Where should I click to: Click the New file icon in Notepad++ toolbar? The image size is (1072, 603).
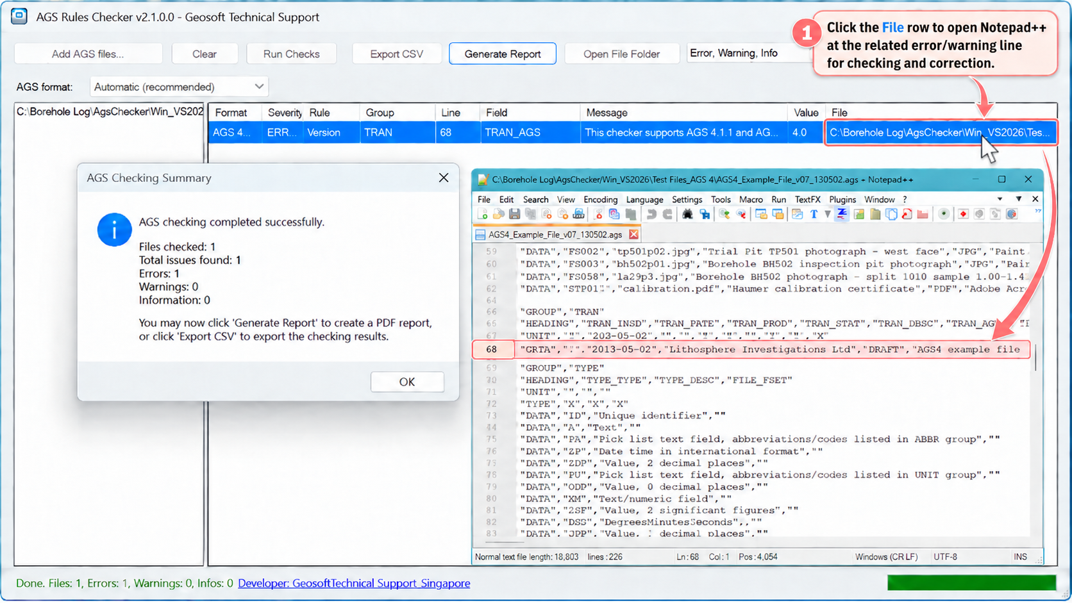pos(483,214)
